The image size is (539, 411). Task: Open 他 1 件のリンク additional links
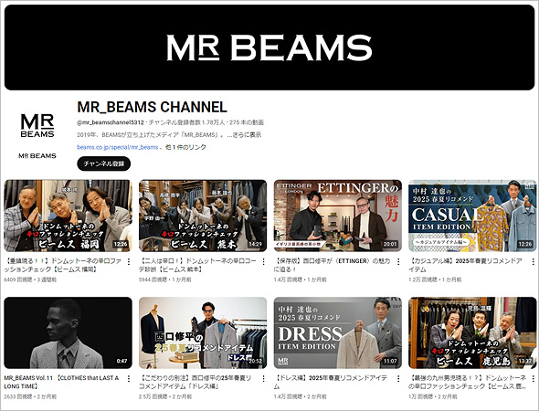tap(185, 147)
